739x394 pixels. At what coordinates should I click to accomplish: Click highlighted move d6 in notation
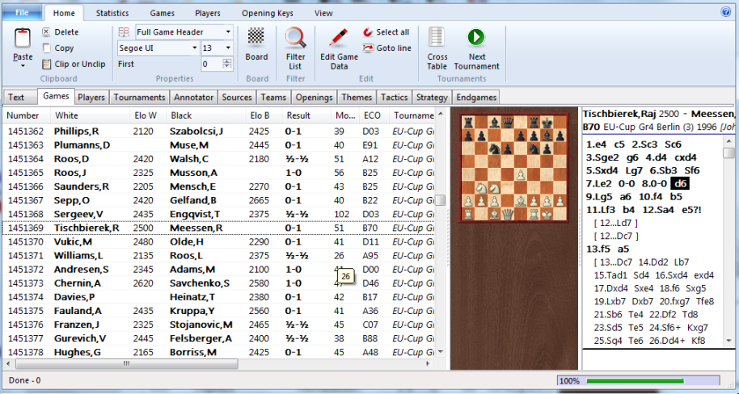point(681,183)
